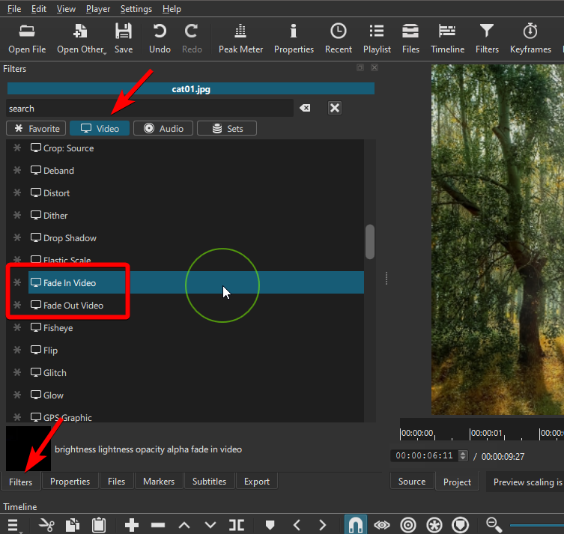Click the filter list scrollbar handle
Viewport: 564px width, 534px height.
(x=369, y=241)
